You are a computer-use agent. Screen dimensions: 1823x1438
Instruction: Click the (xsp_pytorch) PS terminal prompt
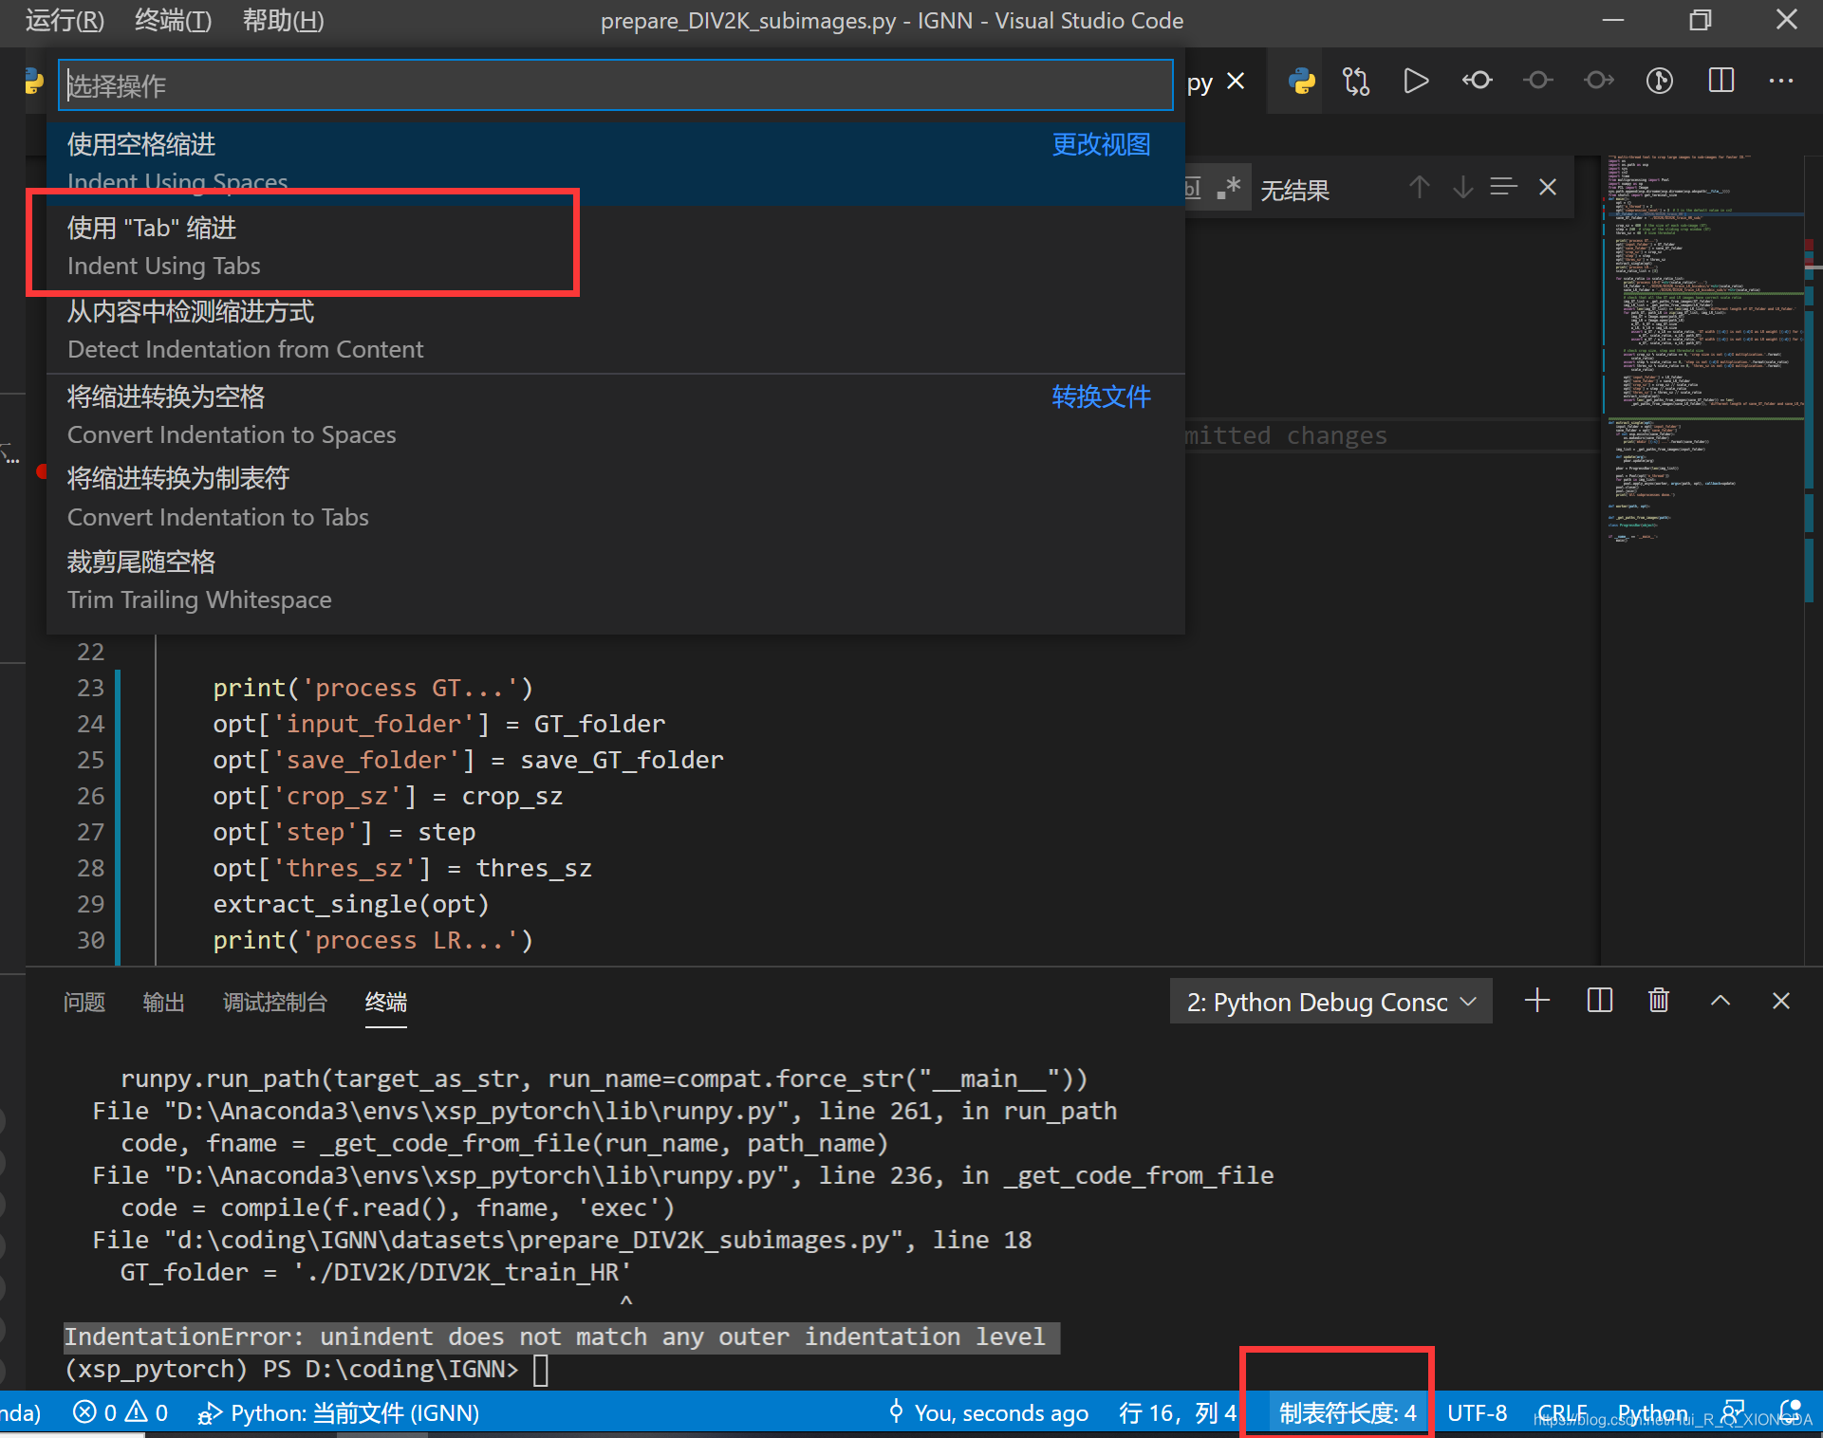[x=290, y=1369]
